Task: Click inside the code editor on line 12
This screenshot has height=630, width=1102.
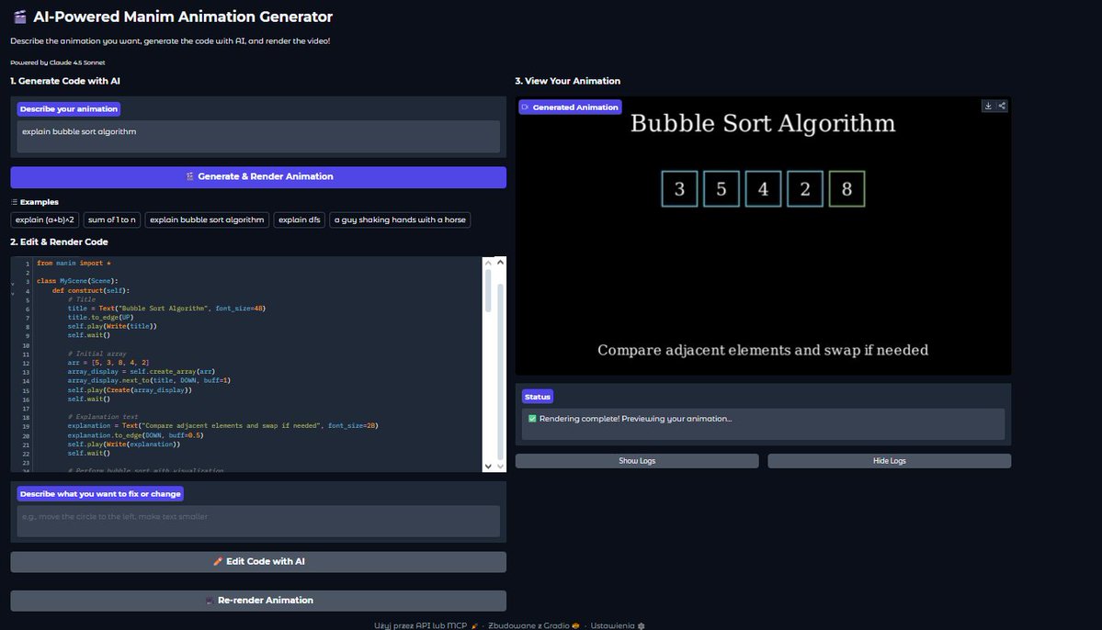Action: click(x=108, y=363)
